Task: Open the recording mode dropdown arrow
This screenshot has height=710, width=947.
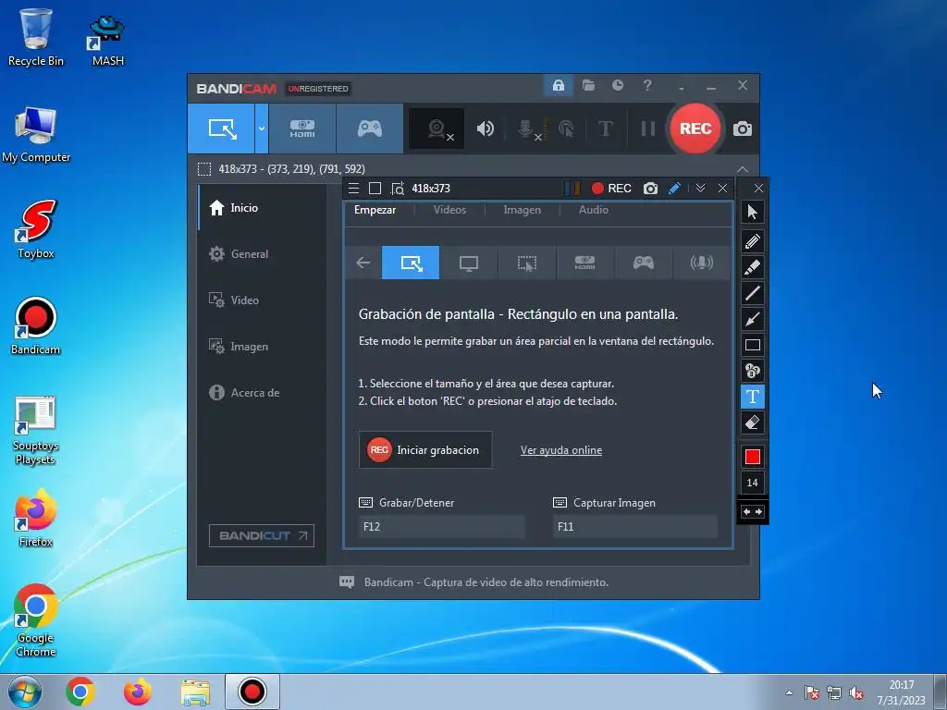Action: [x=262, y=129]
